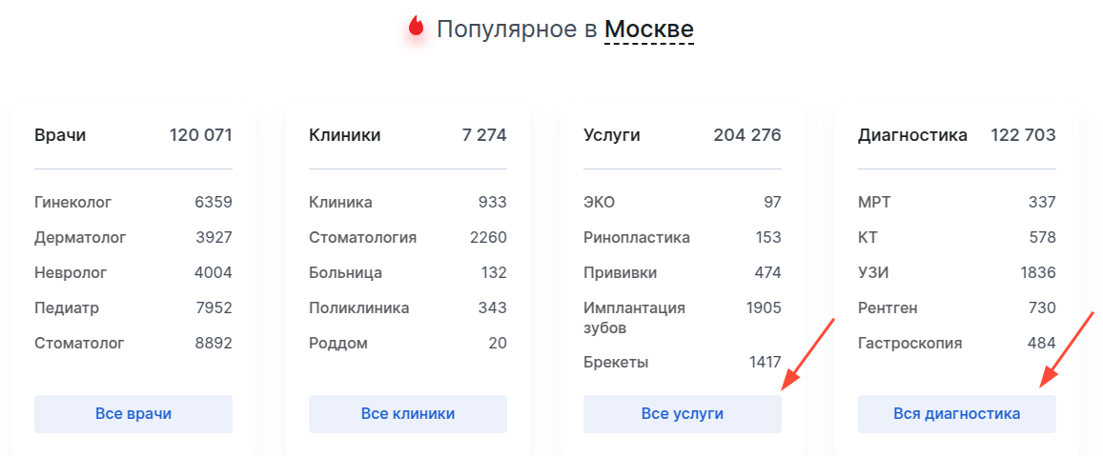Open the Все услуги button
The height and width of the screenshot is (456, 1103).
tap(682, 414)
